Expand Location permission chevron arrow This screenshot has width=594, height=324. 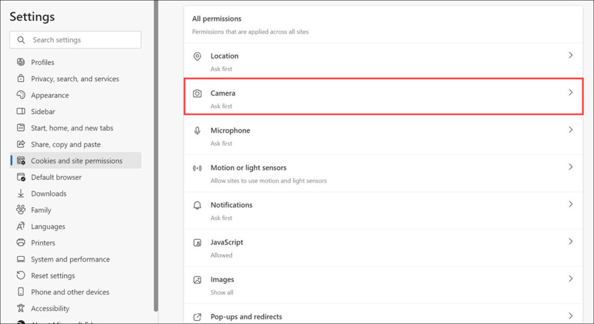570,56
